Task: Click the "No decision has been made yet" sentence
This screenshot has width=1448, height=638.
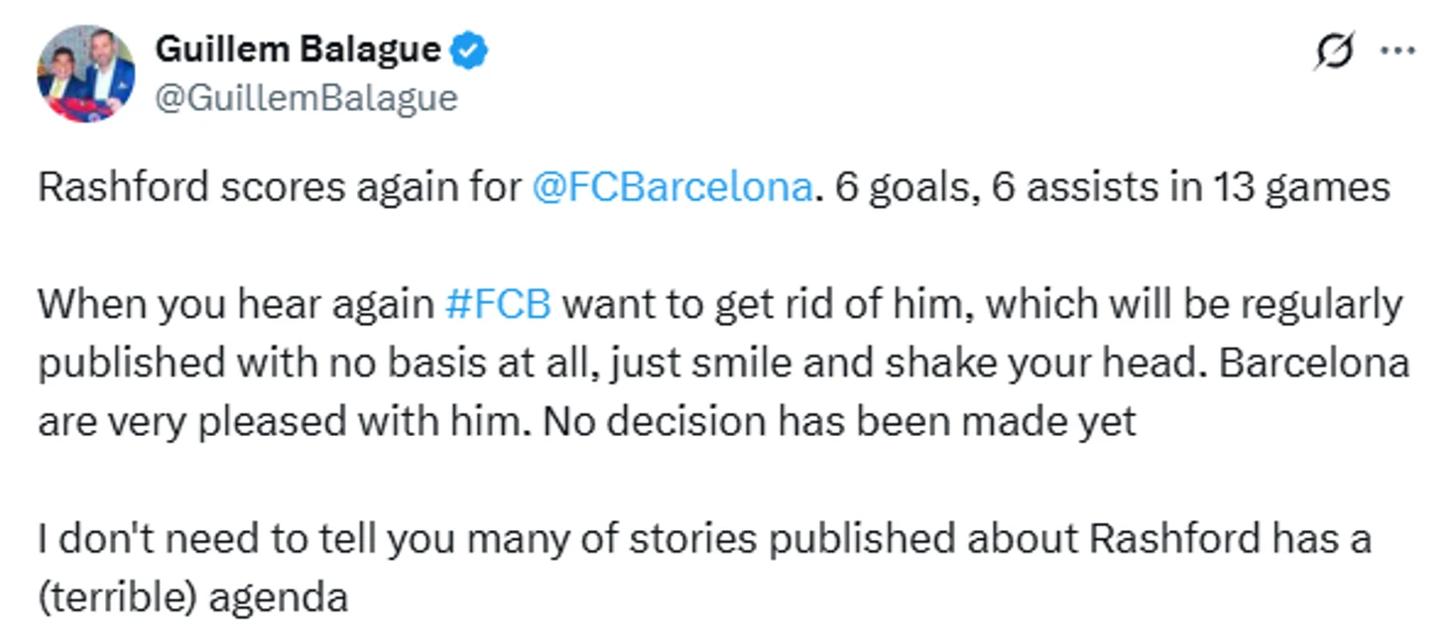Action: point(839,422)
